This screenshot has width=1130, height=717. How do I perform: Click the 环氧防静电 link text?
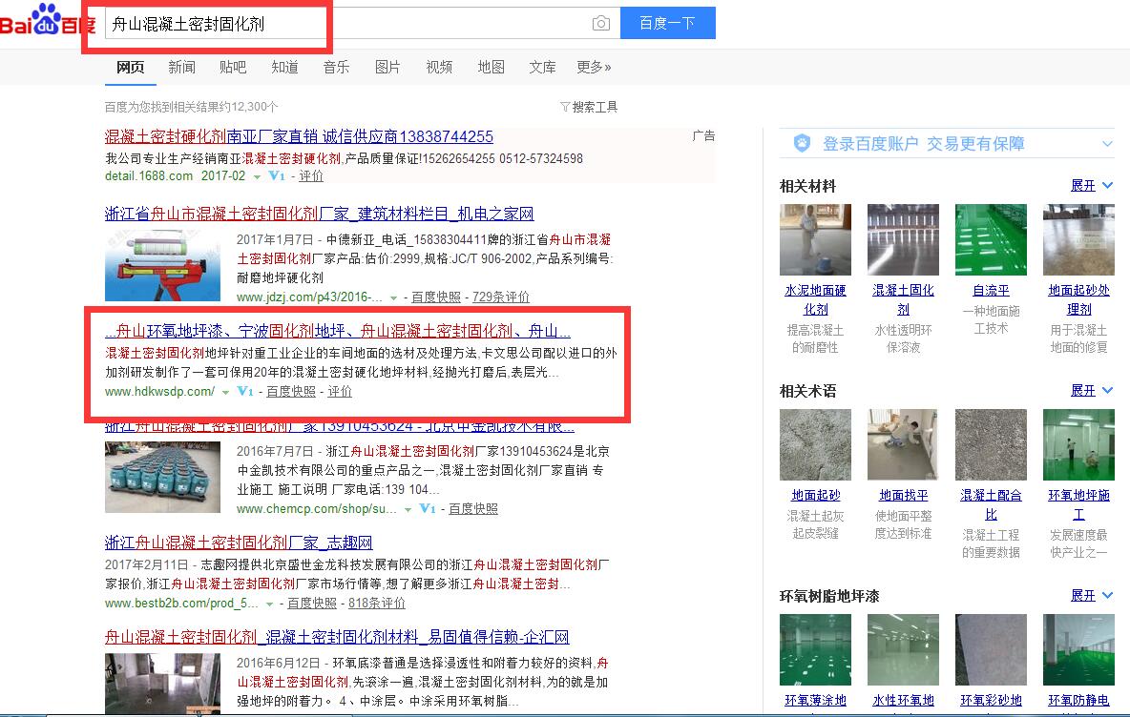point(1078,700)
